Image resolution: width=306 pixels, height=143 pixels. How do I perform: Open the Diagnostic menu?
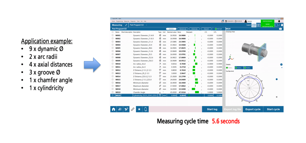pyautogui.click(x=133, y=21)
